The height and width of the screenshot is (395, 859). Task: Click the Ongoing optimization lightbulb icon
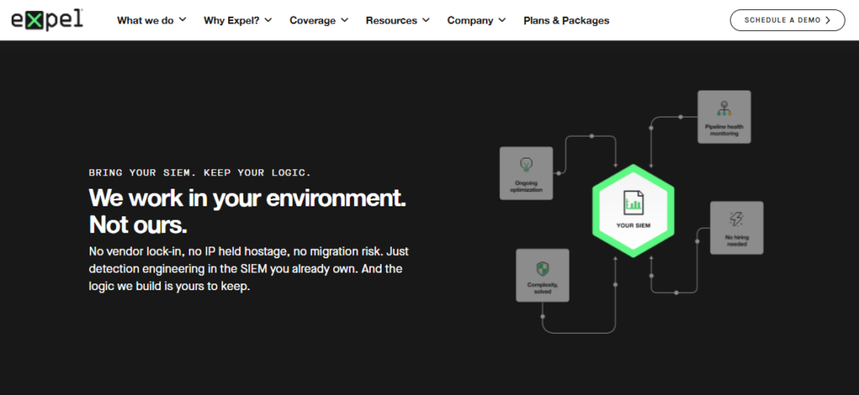526,164
